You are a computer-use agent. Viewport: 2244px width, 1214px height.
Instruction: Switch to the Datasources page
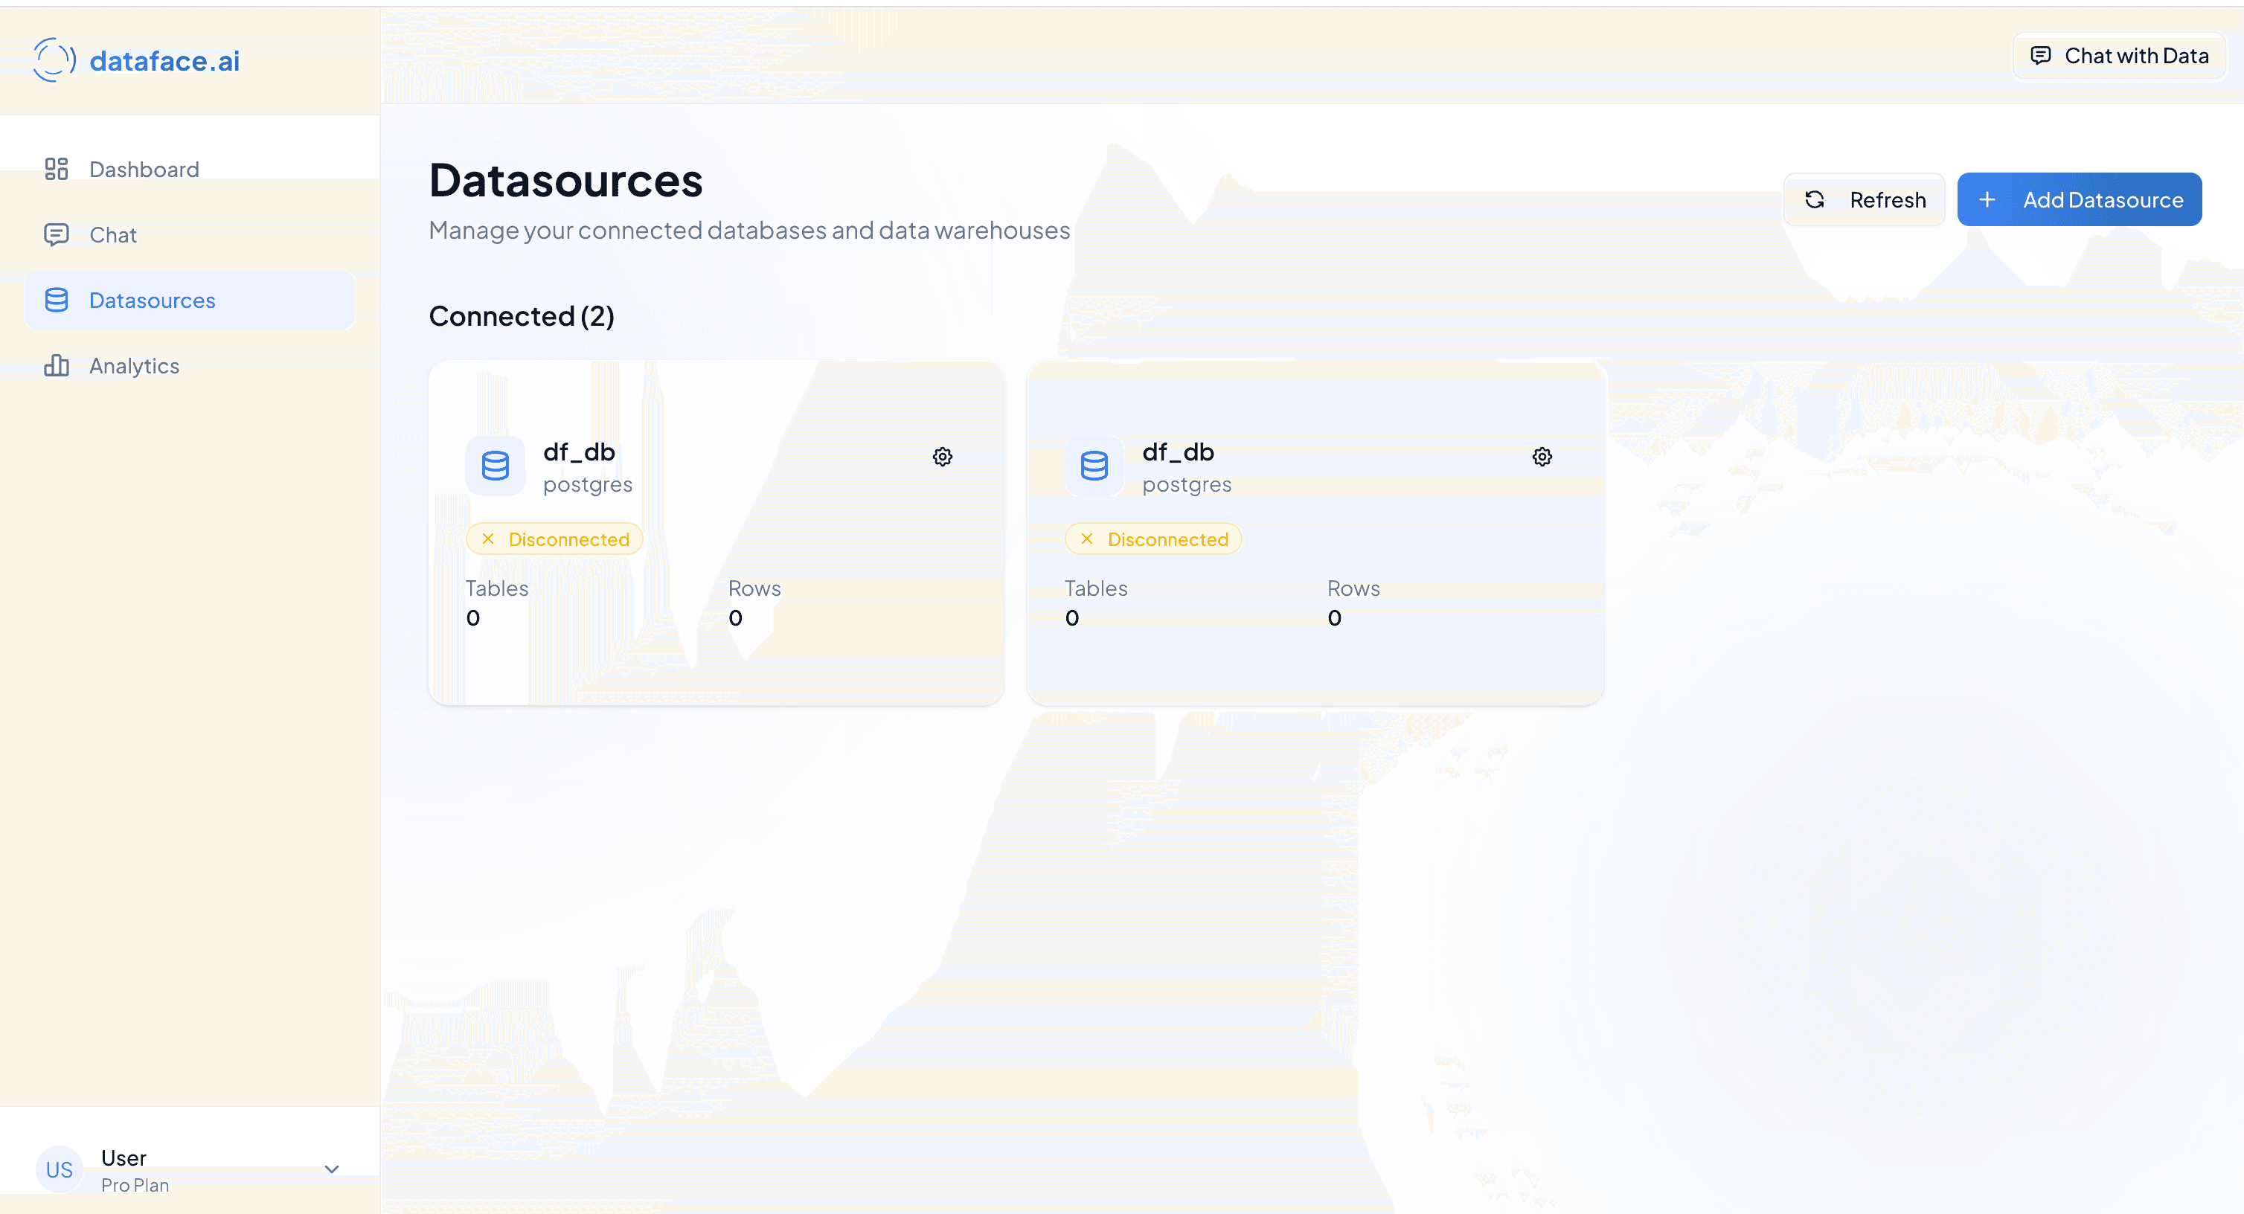[152, 300]
